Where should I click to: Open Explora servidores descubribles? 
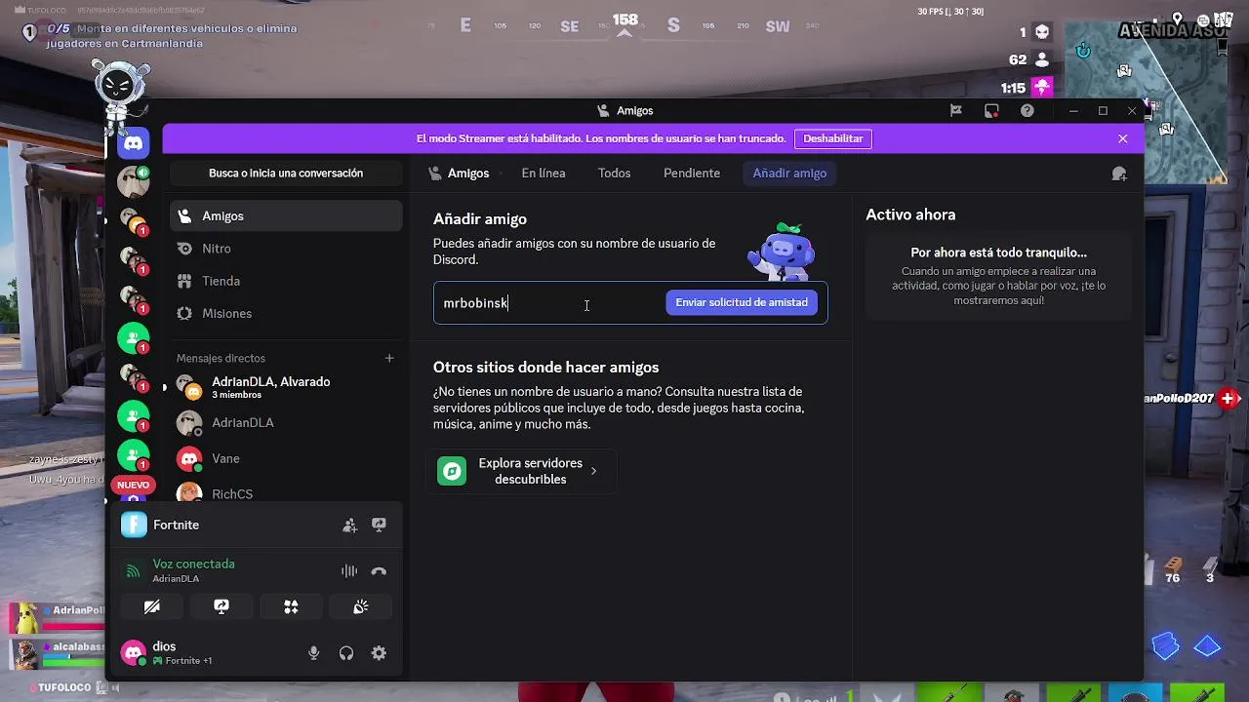522,471
